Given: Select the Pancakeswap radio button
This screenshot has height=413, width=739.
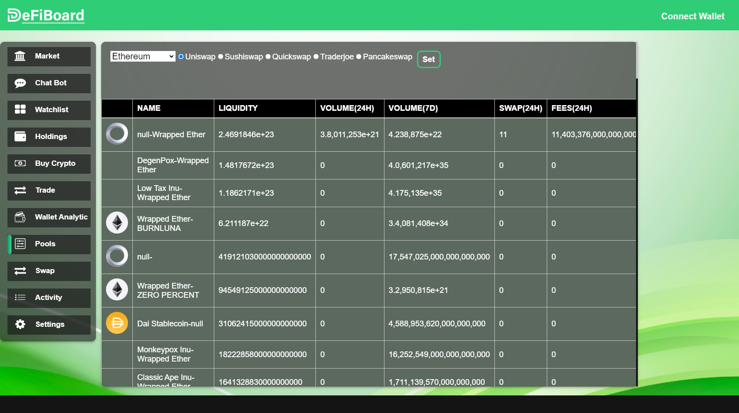Looking at the screenshot, I should coord(359,56).
